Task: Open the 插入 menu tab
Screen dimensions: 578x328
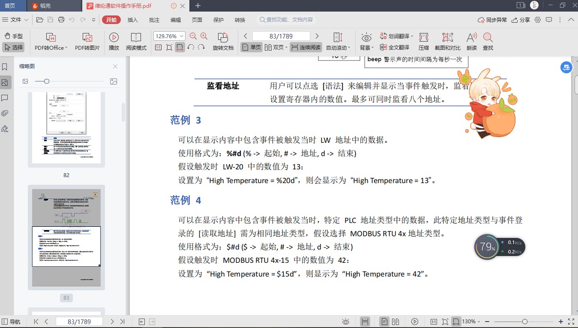Action: tap(133, 20)
